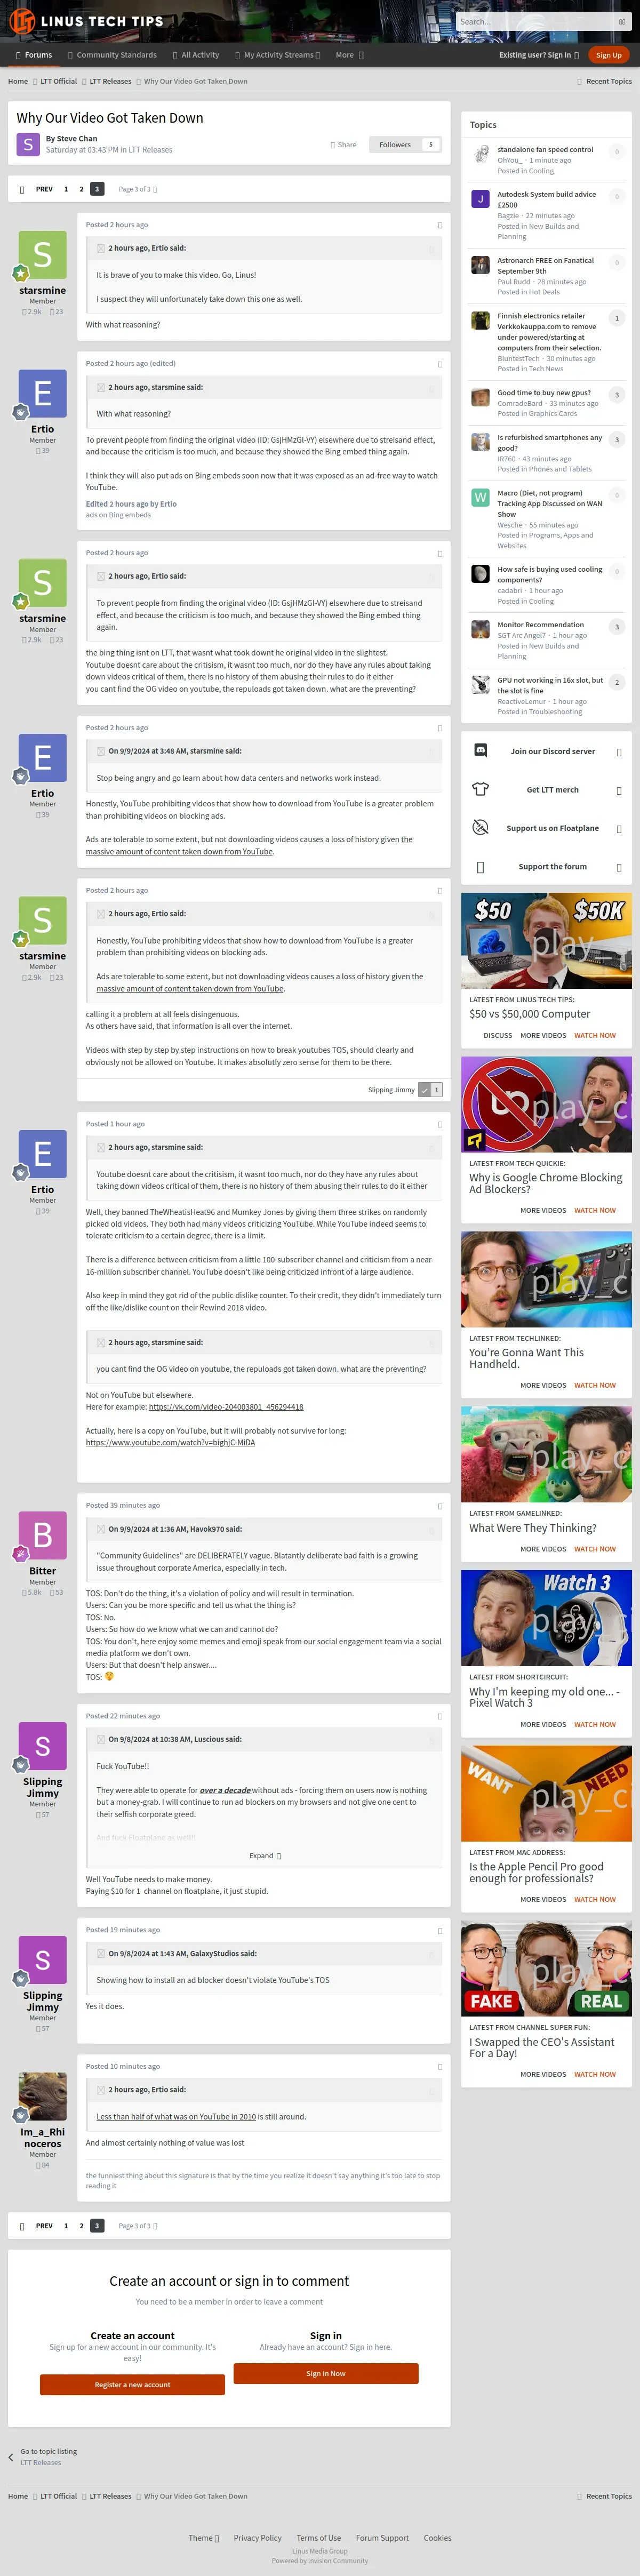Open Privacy Policy footer link

pyautogui.click(x=257, y=2538)
